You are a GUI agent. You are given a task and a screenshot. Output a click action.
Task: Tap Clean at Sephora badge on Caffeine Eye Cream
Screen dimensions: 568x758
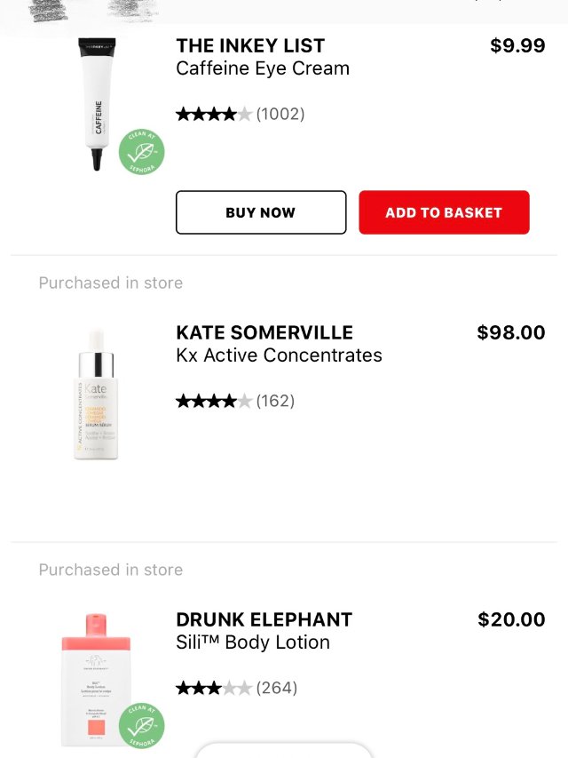point(142,152)
